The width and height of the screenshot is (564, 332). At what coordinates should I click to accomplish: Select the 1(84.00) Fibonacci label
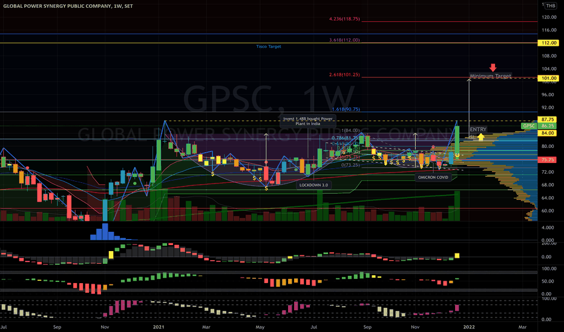(x=350, y=130)
